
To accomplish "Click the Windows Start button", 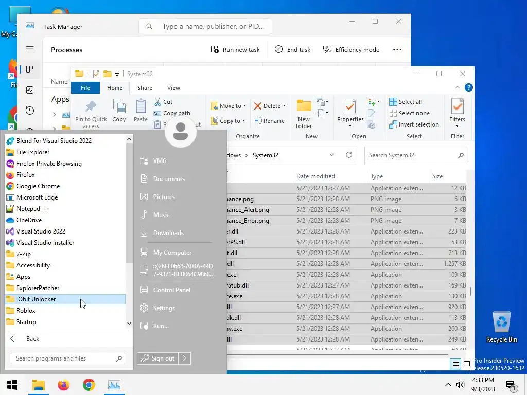I will pyautogui.click(x=12, y=385).
